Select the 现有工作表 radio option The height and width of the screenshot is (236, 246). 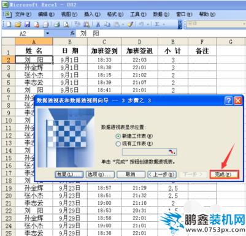coord(118,144)
